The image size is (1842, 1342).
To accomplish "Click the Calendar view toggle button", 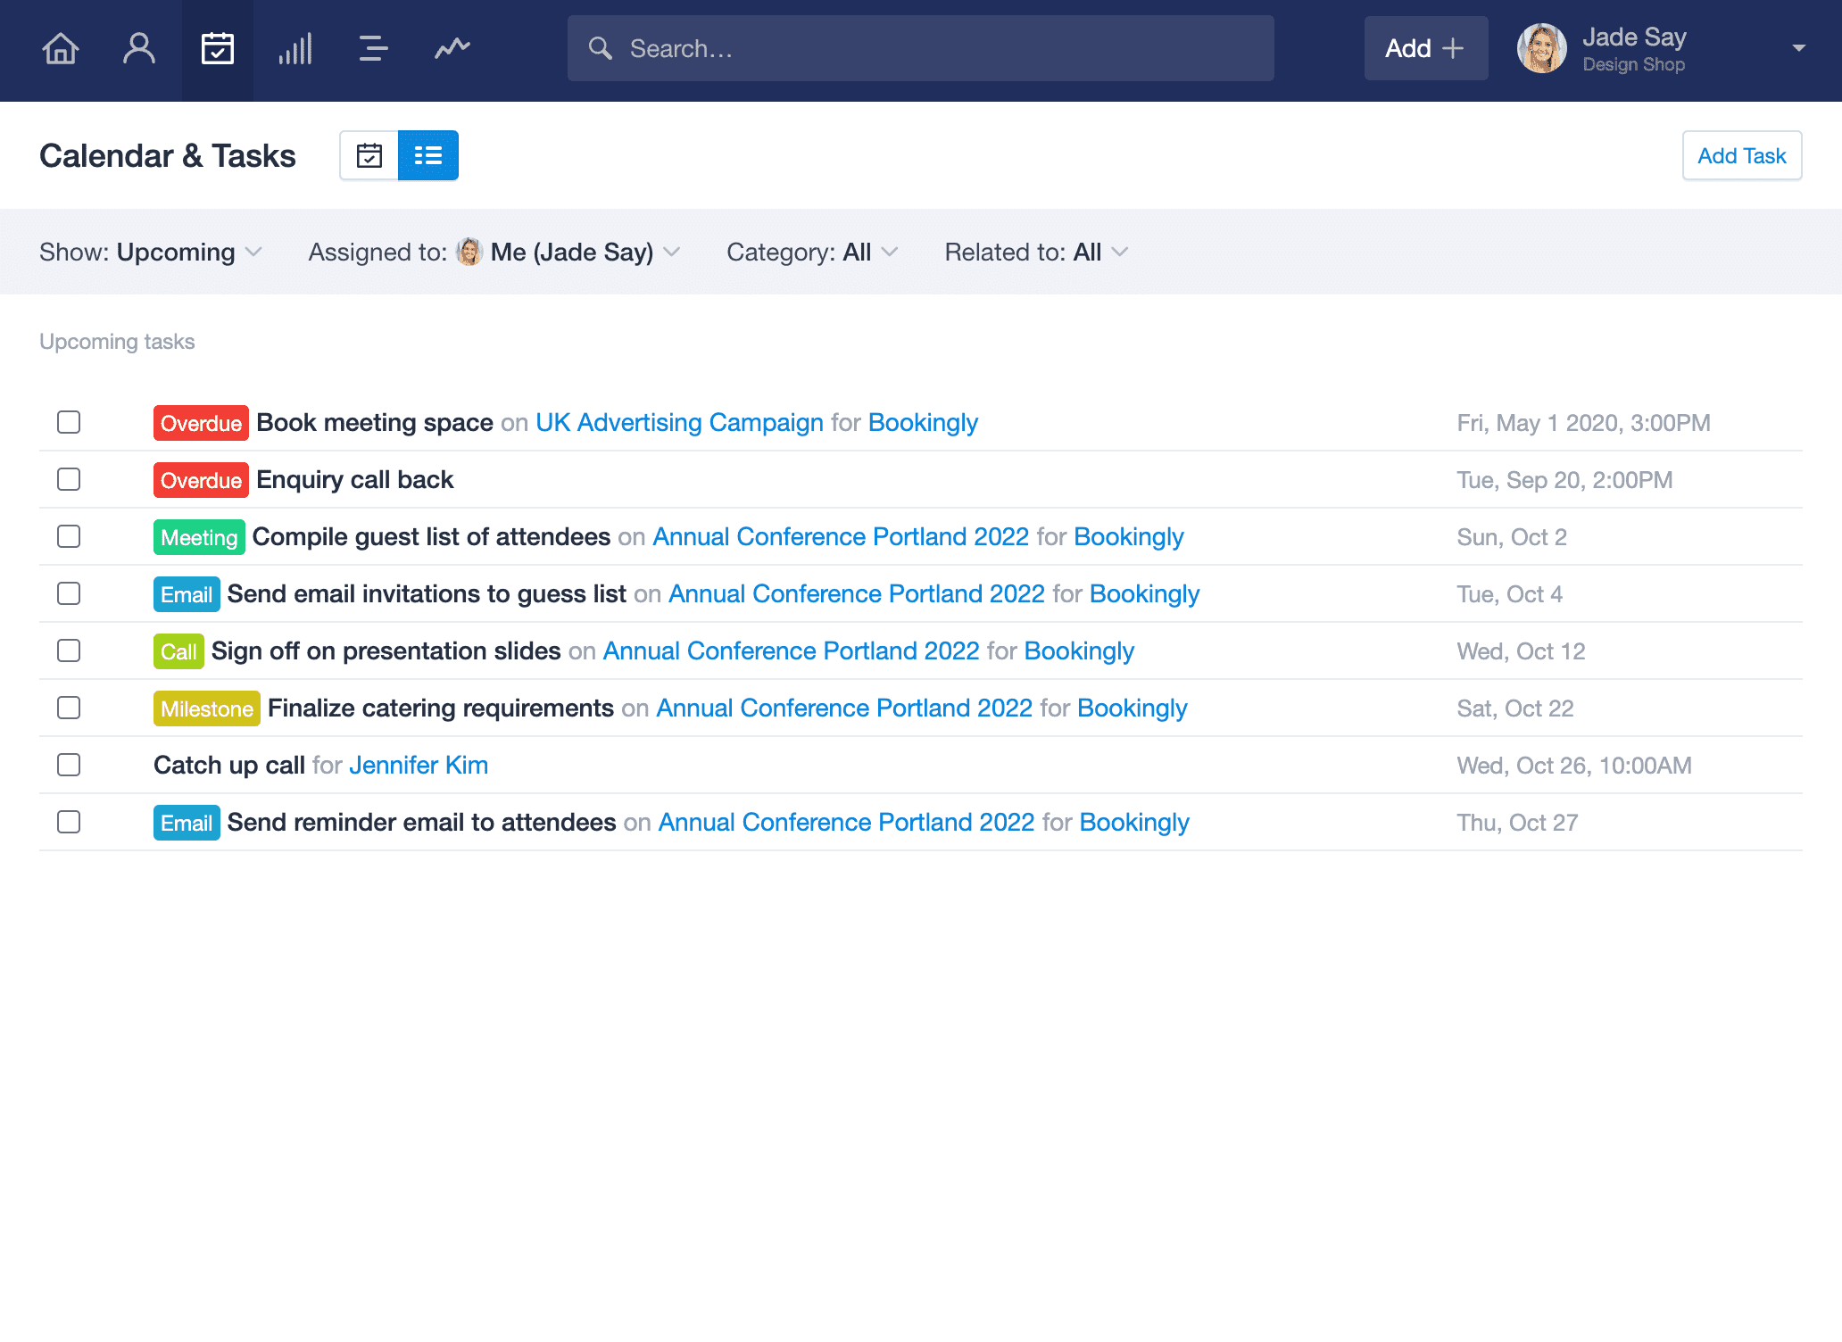I will point(369,156).
